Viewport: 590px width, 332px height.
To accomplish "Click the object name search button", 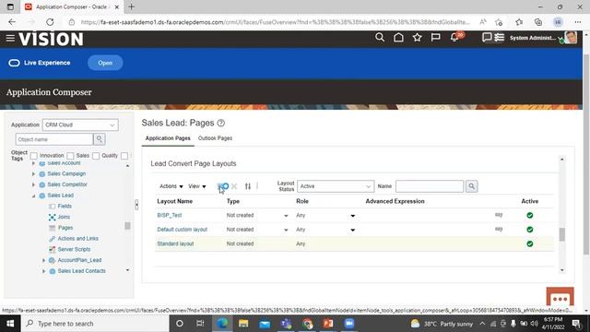I will point(100,139).
